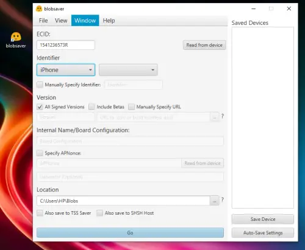Close the blobsaver window
This screenshot has height=250, width=305.
point(289,9)
